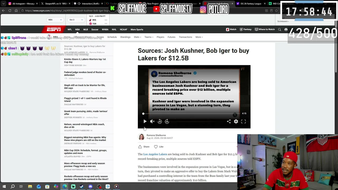Image resolution: width=338 pixels, height=190 pixels.
Task: Open video player settings gear
Action: pyautogui.click(x=236, y=121)
